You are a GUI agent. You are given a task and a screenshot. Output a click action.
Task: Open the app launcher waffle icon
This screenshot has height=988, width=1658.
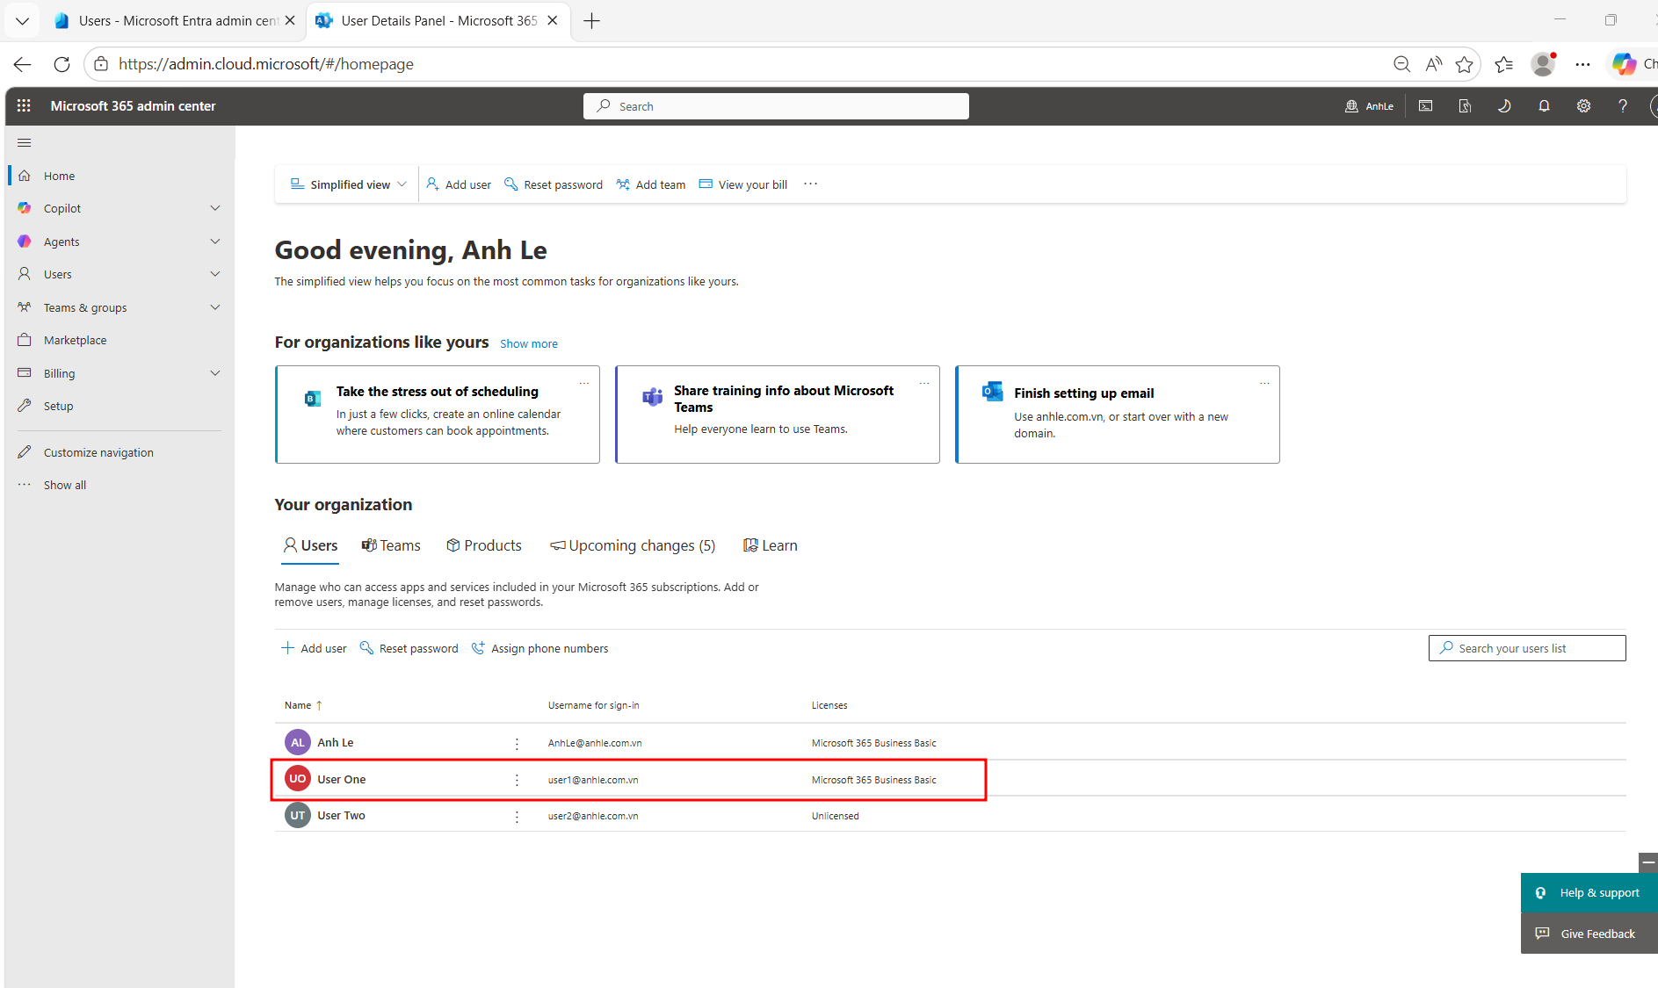24,105
